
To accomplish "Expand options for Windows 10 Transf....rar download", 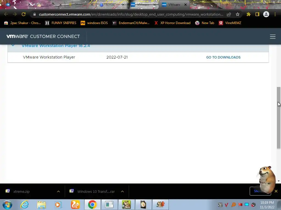I will [x=122, y=191].
